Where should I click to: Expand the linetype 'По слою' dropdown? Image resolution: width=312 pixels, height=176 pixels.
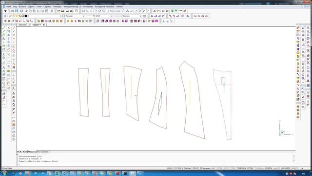[x=111, y=16]
